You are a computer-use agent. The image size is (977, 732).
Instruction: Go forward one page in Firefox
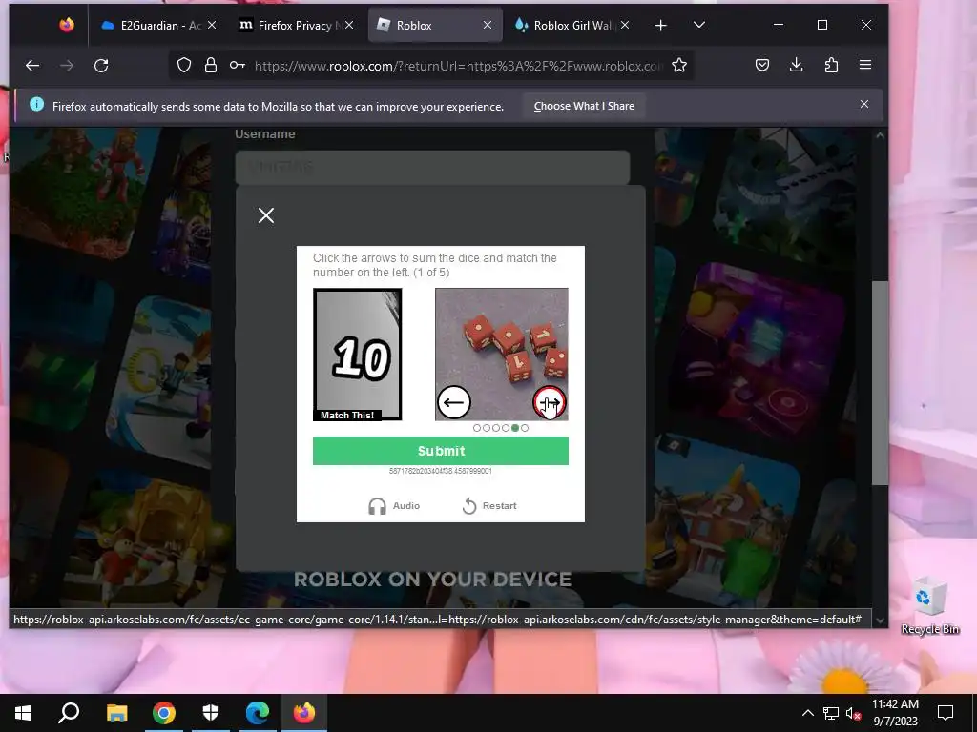(67, 66)
